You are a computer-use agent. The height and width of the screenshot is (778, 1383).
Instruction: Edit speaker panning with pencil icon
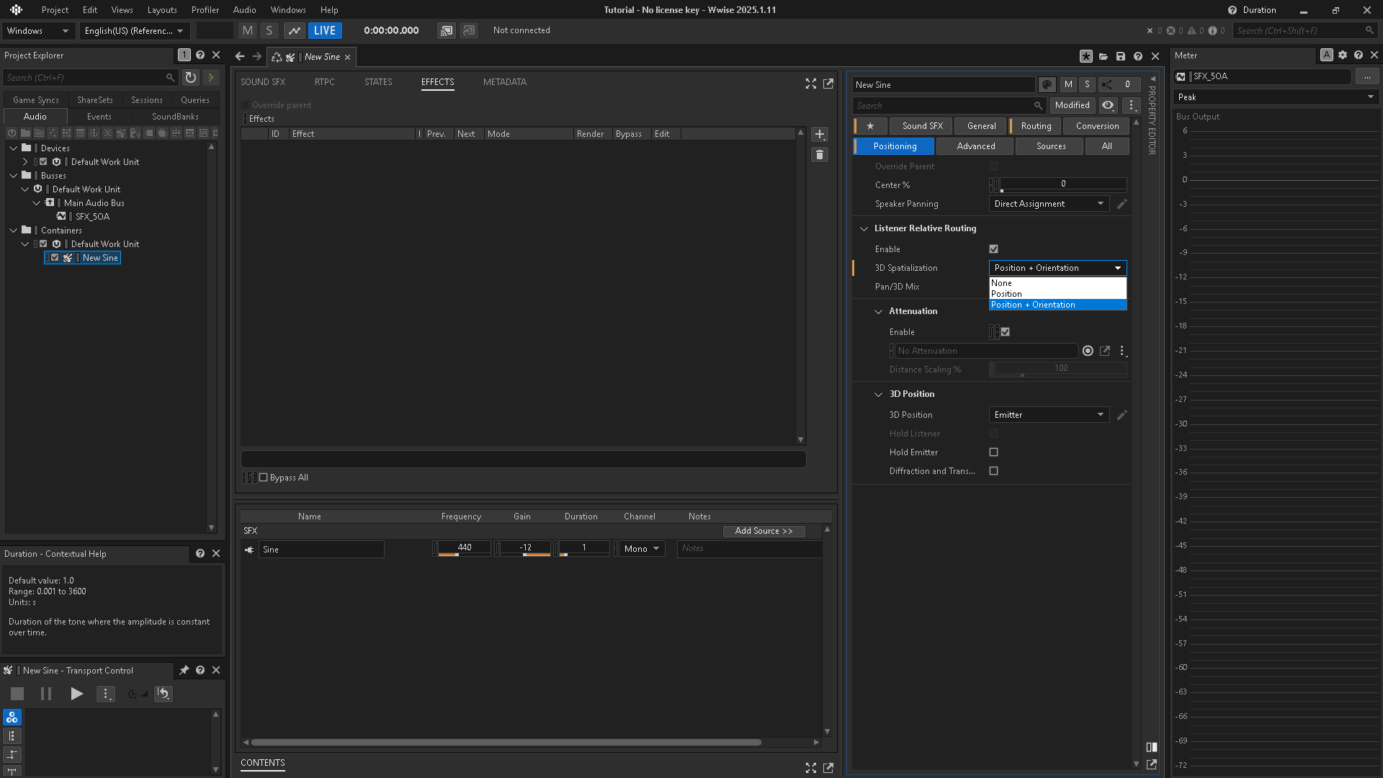1122,204
